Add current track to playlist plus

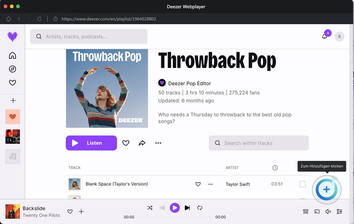click(81, 211)
